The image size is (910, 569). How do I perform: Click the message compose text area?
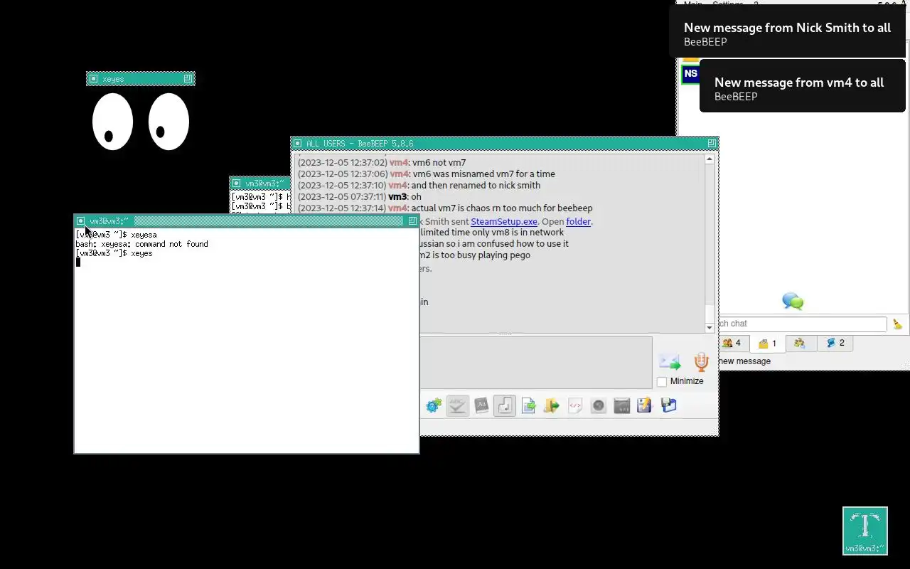(x=536, y=363)
